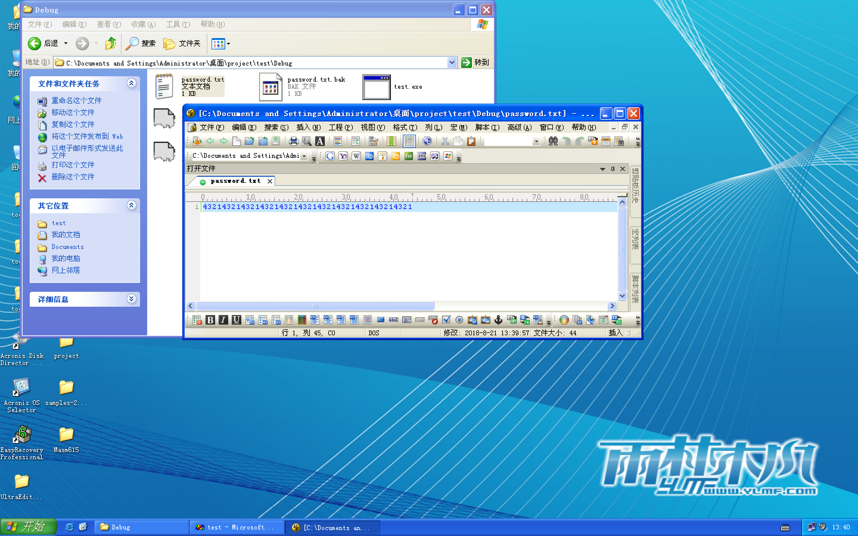Select password.txt.bak file in Debug folder
Screen dimensions: 858x536
pyautogui.click(x=302, y=87)
